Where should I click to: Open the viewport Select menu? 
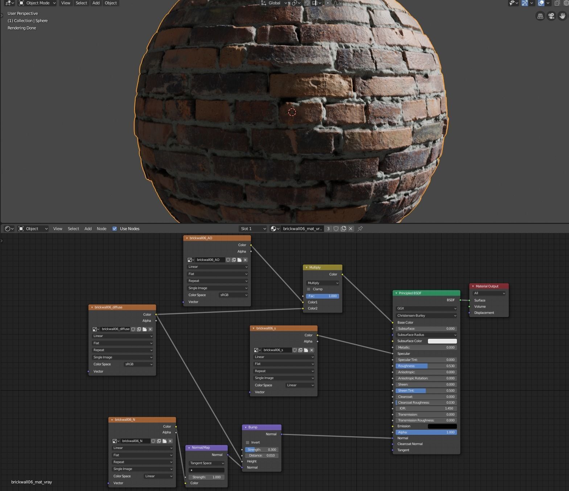(81, 3)
